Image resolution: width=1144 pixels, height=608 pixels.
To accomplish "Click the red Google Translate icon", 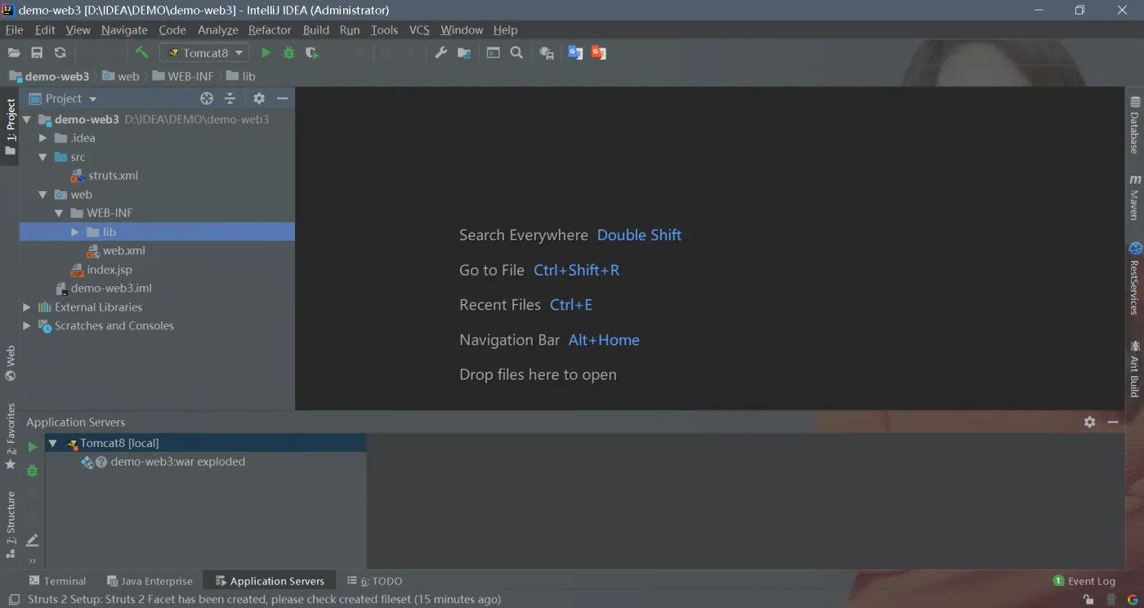I will coord(599,52).
